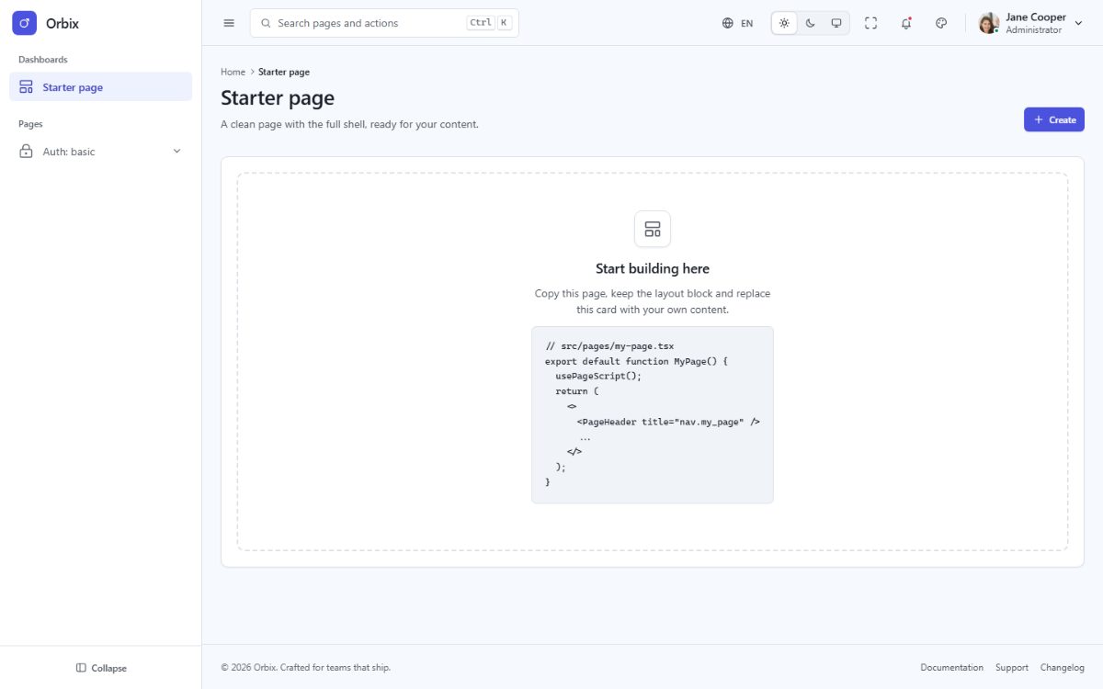
Task: Switch to dark theme mode
Action: (810, 23)
